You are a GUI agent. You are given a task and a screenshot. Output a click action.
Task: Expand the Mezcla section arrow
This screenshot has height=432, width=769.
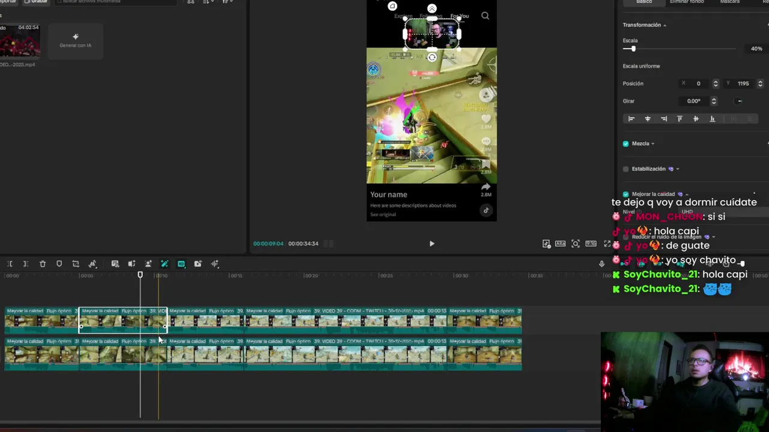tap(653, 144)
